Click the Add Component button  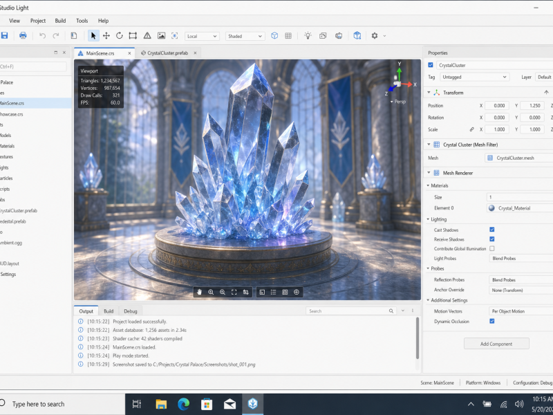[496, 344]
